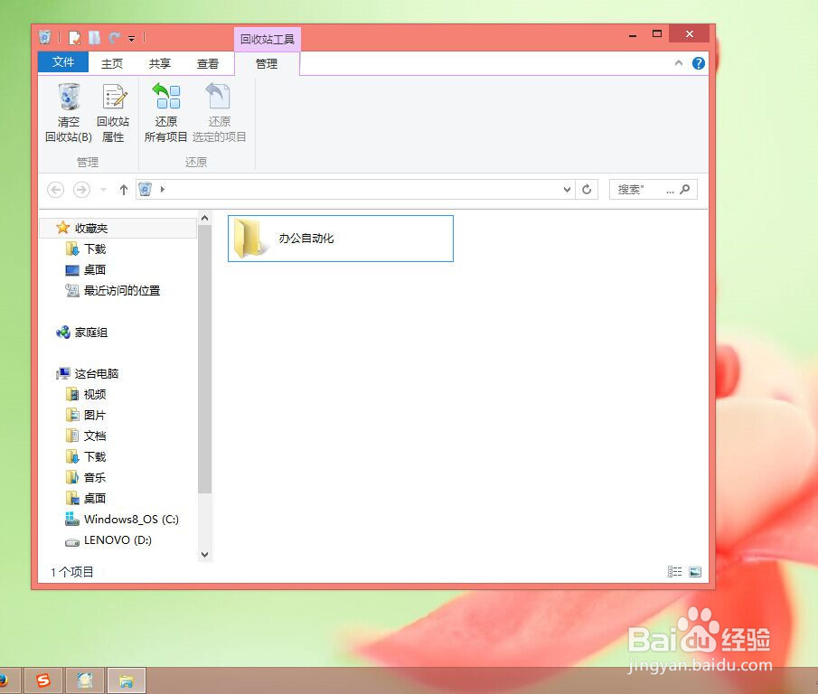Image resolution: width=818 pixels, height=694 pixels.
Task: Click Restore selected items (还原选定的项目)
Action: [219, 113]
